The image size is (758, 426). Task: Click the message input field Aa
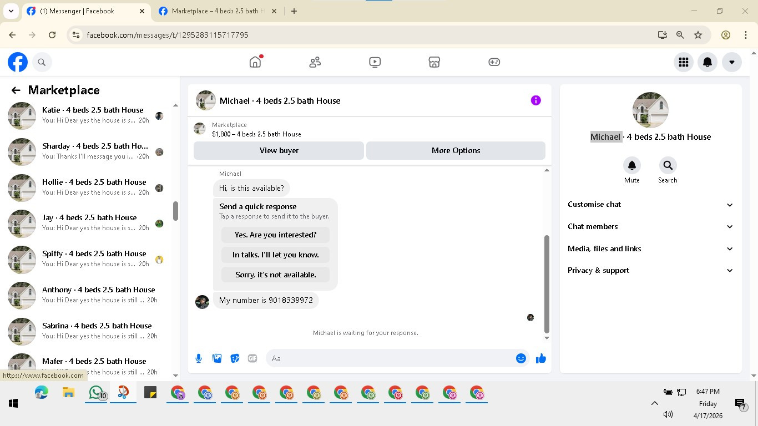[390, 358]
